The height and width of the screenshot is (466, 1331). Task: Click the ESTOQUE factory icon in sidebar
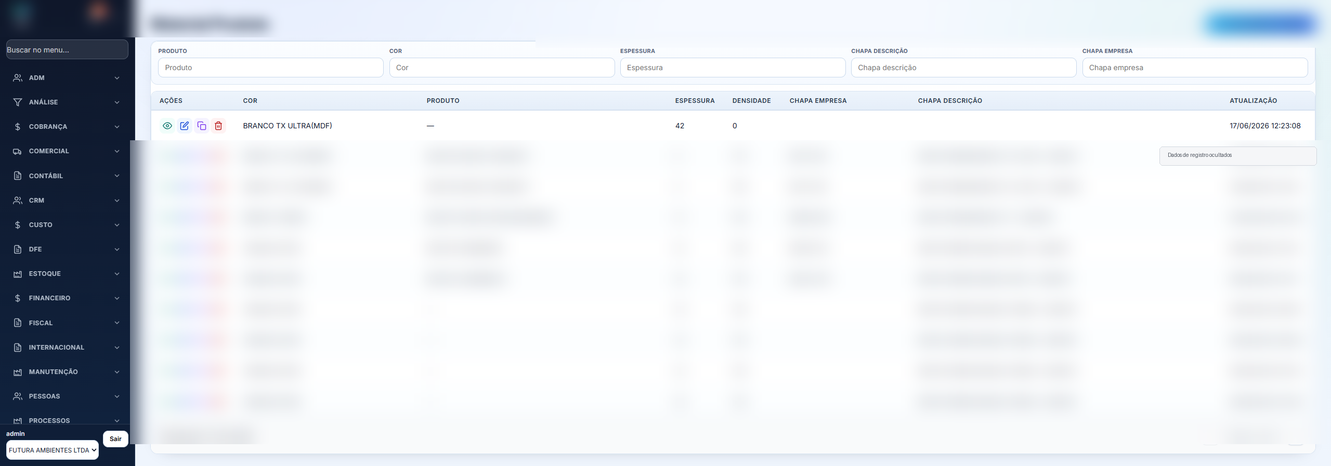point(18,274)
